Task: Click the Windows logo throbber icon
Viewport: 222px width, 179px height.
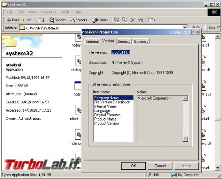Action: 214,12
